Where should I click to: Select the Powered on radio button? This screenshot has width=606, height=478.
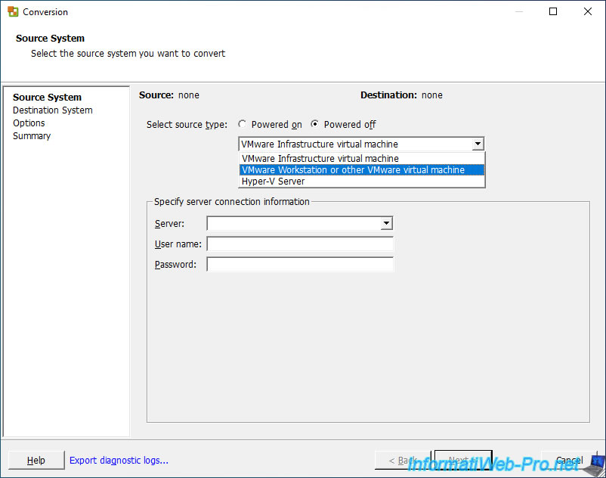[x=243, y=124]
